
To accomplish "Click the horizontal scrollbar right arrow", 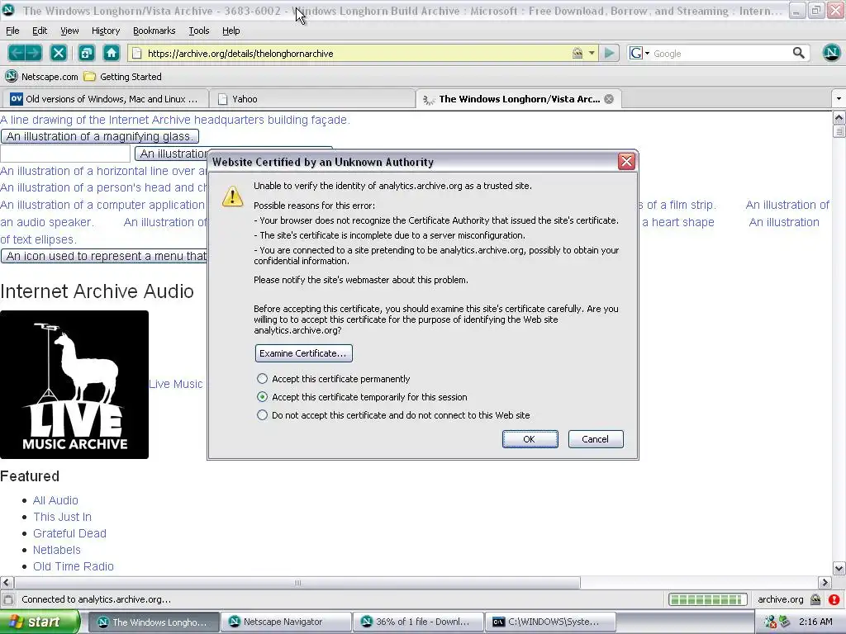I will [x=824, y=583].
